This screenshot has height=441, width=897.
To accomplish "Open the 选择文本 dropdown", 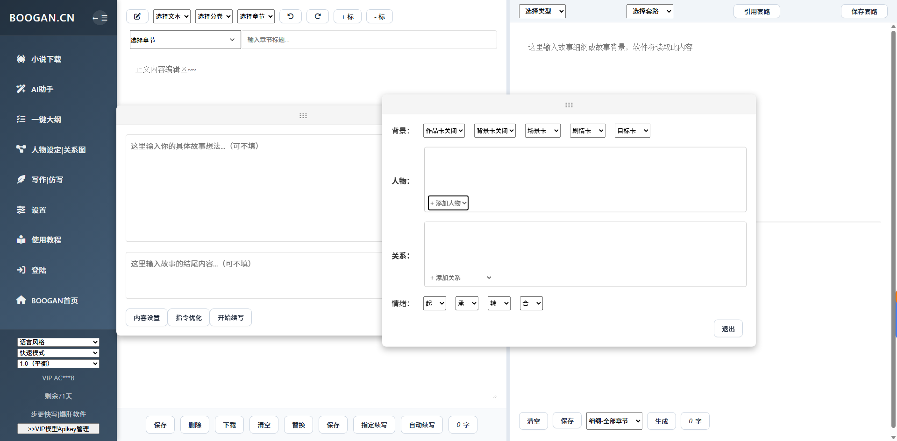I will (172, 16).
